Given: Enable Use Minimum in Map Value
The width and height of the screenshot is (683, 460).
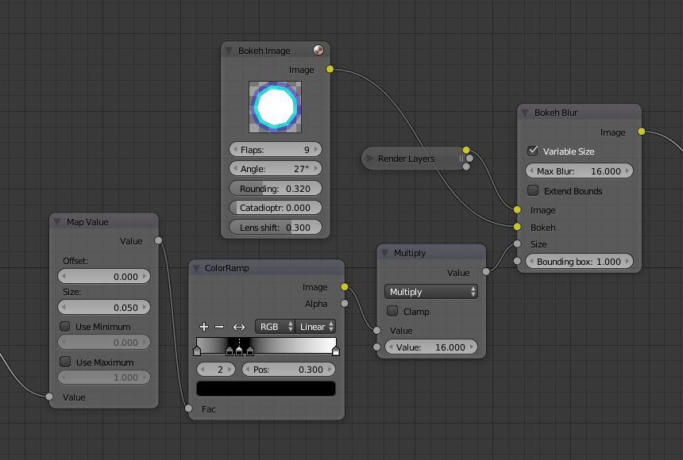Looking at the screenshot, I should point(65,327).
